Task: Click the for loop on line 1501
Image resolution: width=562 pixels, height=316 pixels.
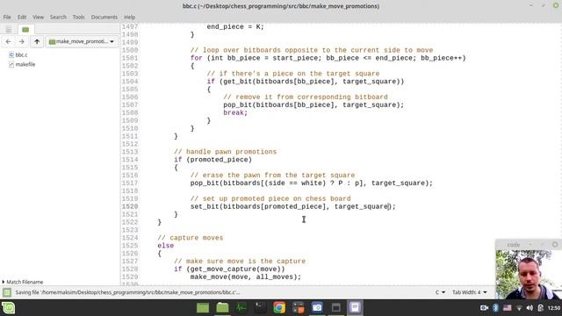Action: (328, 58)
